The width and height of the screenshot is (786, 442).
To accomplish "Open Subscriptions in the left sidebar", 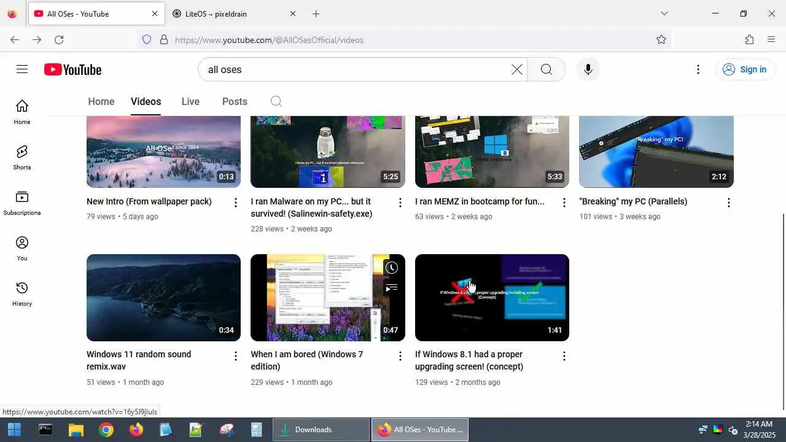I will 22,203.
